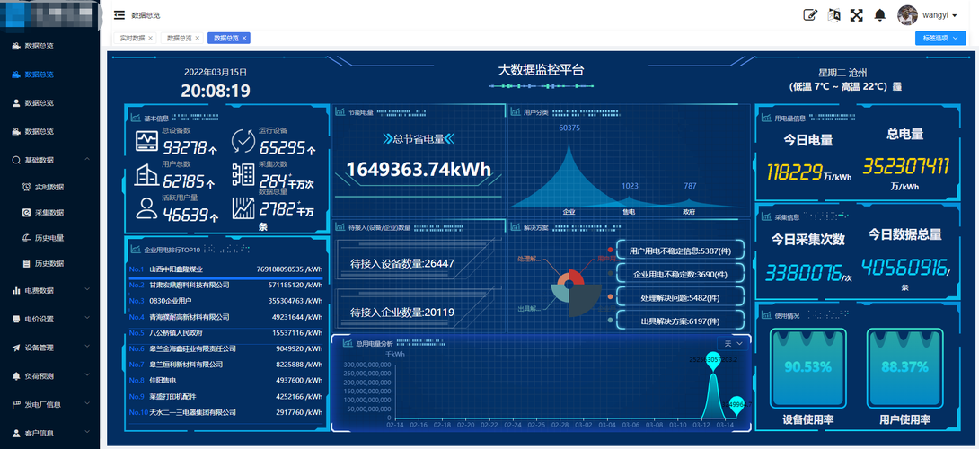Click the 90.53% 设备使用率 gauge
The width and height of the screenshot is (979, 449).
(x=808, y=370)
